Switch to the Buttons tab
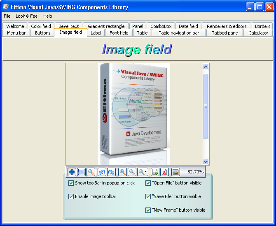 [x=42, y=33]
